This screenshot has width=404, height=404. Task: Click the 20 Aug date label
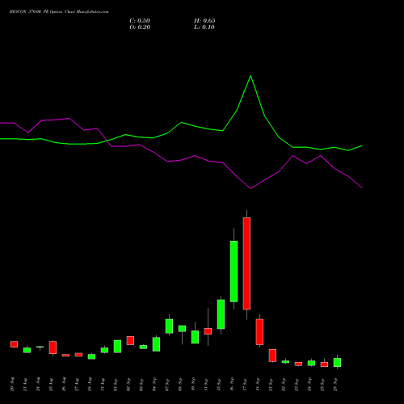[12, 384]
